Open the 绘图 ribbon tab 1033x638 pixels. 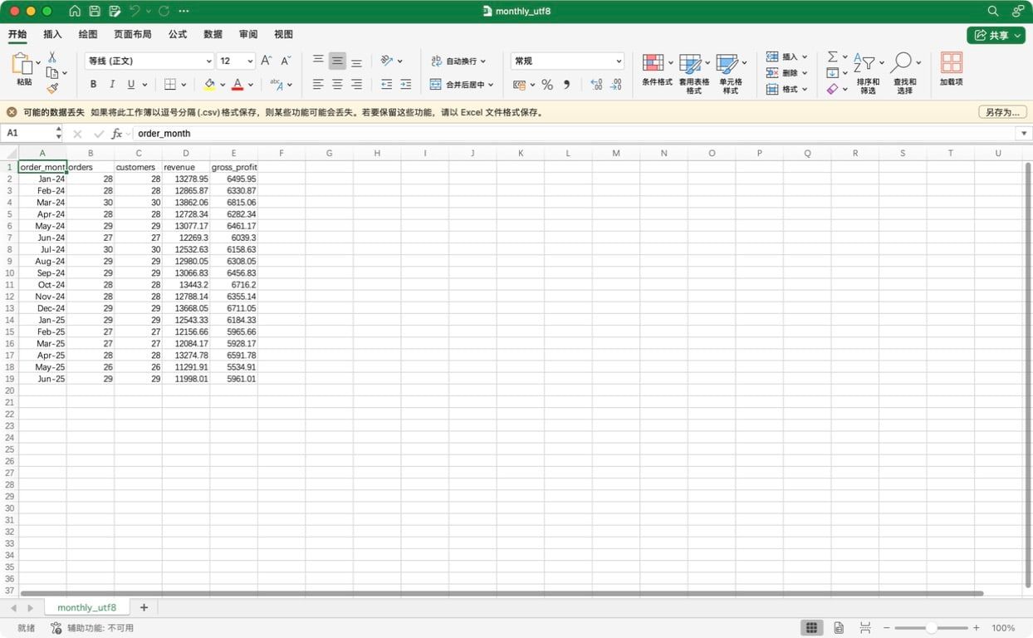tap(87, 34)
